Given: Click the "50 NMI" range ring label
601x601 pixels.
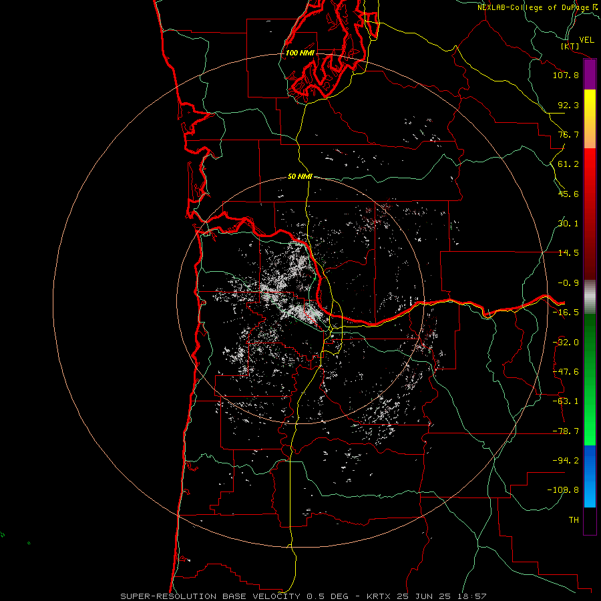Looking at the screenshot, I should pos(300,176).
